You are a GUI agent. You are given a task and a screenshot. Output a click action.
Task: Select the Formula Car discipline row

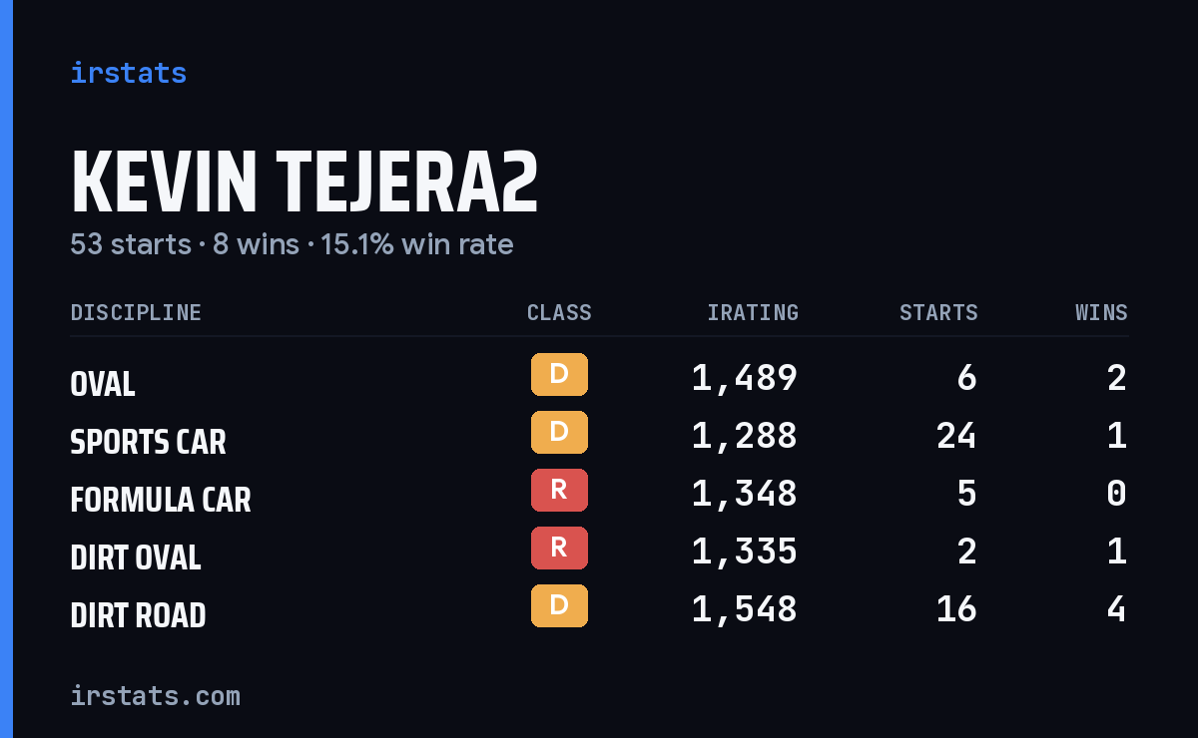pos(599,494)
